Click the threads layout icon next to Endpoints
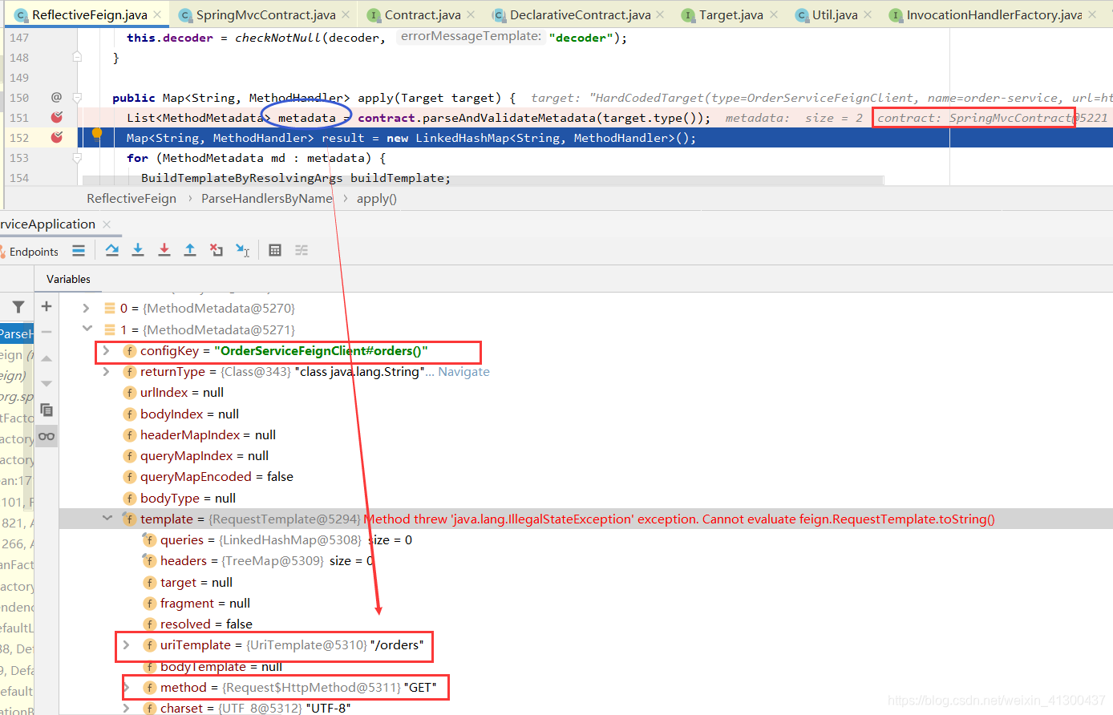Viewport: 1113px width, 715px height. click(x=79, y=251)
